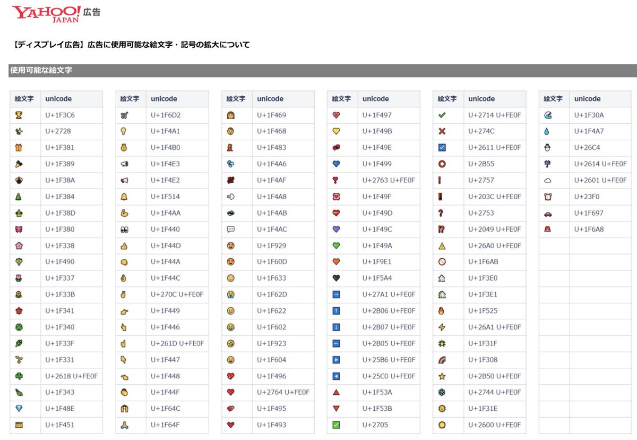The height and width of the screenshot is (440, 637).
Task: Select the blue heart emoji beside U+1F499
Action: click(x=336, y=164)
